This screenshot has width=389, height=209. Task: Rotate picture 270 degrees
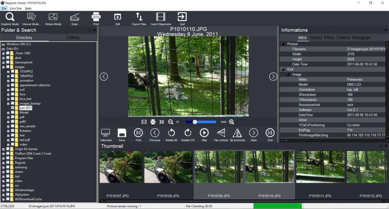(188, 135)
